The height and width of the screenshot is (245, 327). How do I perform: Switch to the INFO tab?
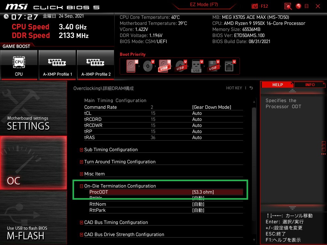tap(309, 85)
